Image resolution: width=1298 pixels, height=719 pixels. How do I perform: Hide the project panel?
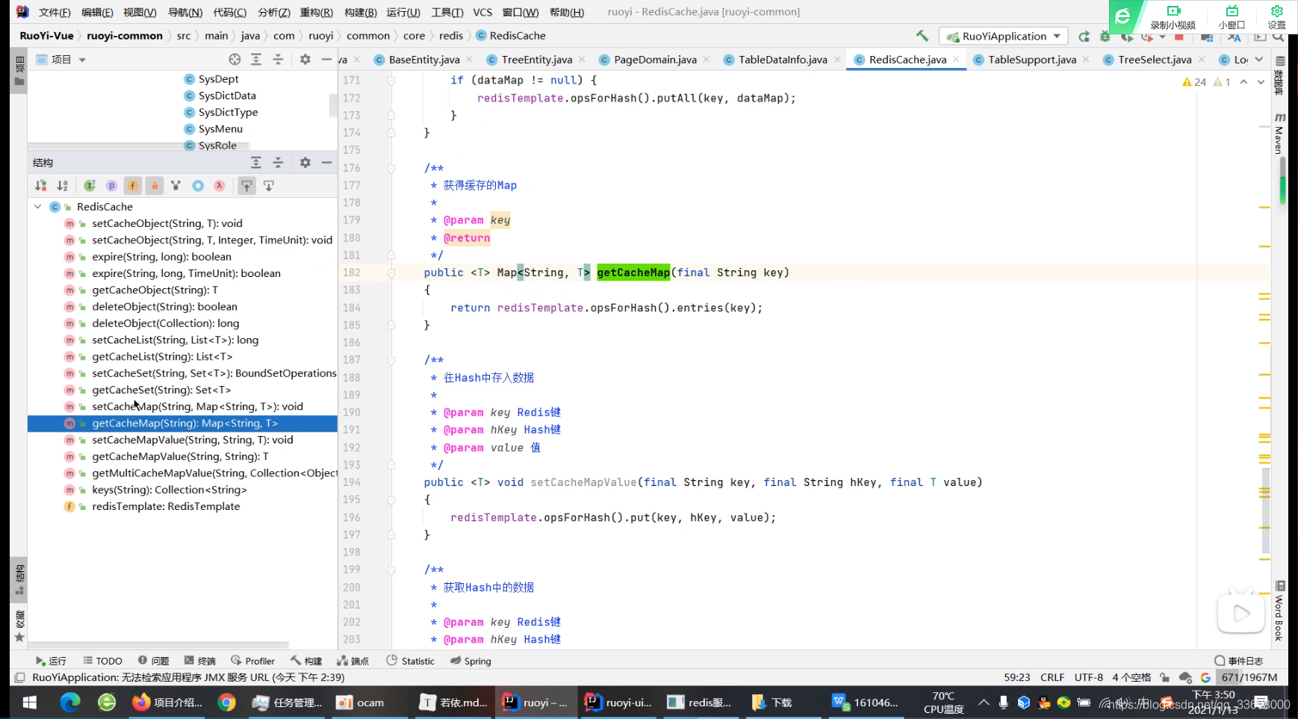(326, 59)
